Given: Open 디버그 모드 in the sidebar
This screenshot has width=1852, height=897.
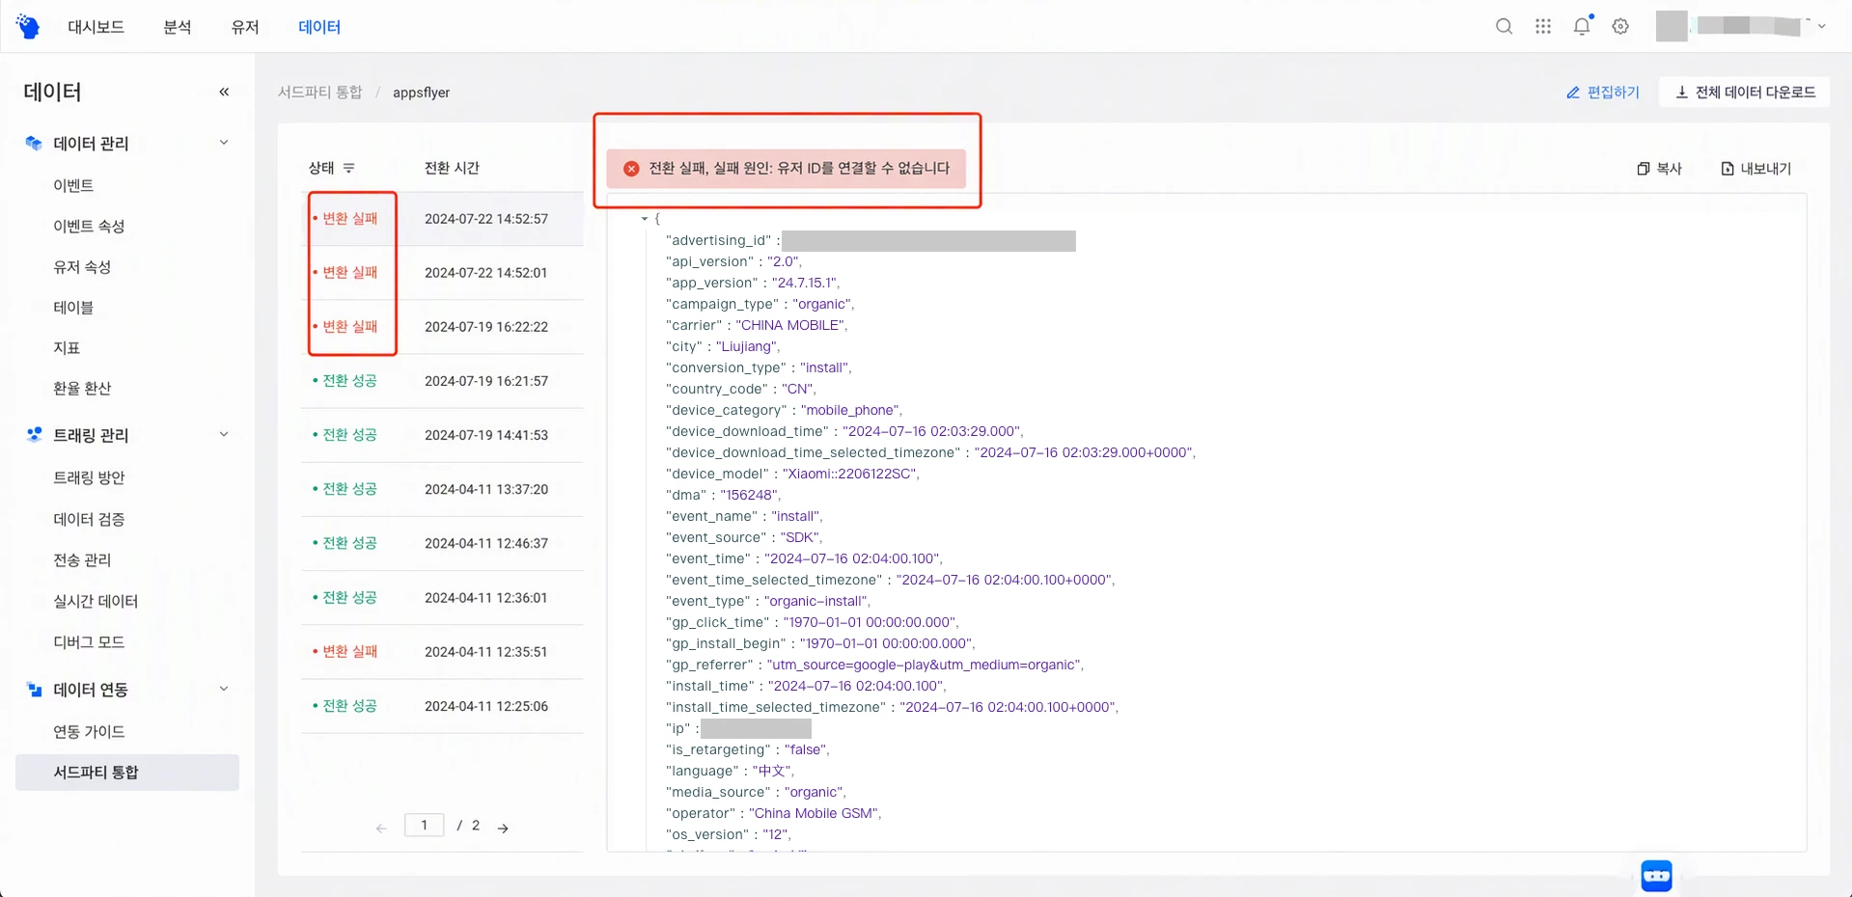Looking at the screenshot, I should point(89,641).
